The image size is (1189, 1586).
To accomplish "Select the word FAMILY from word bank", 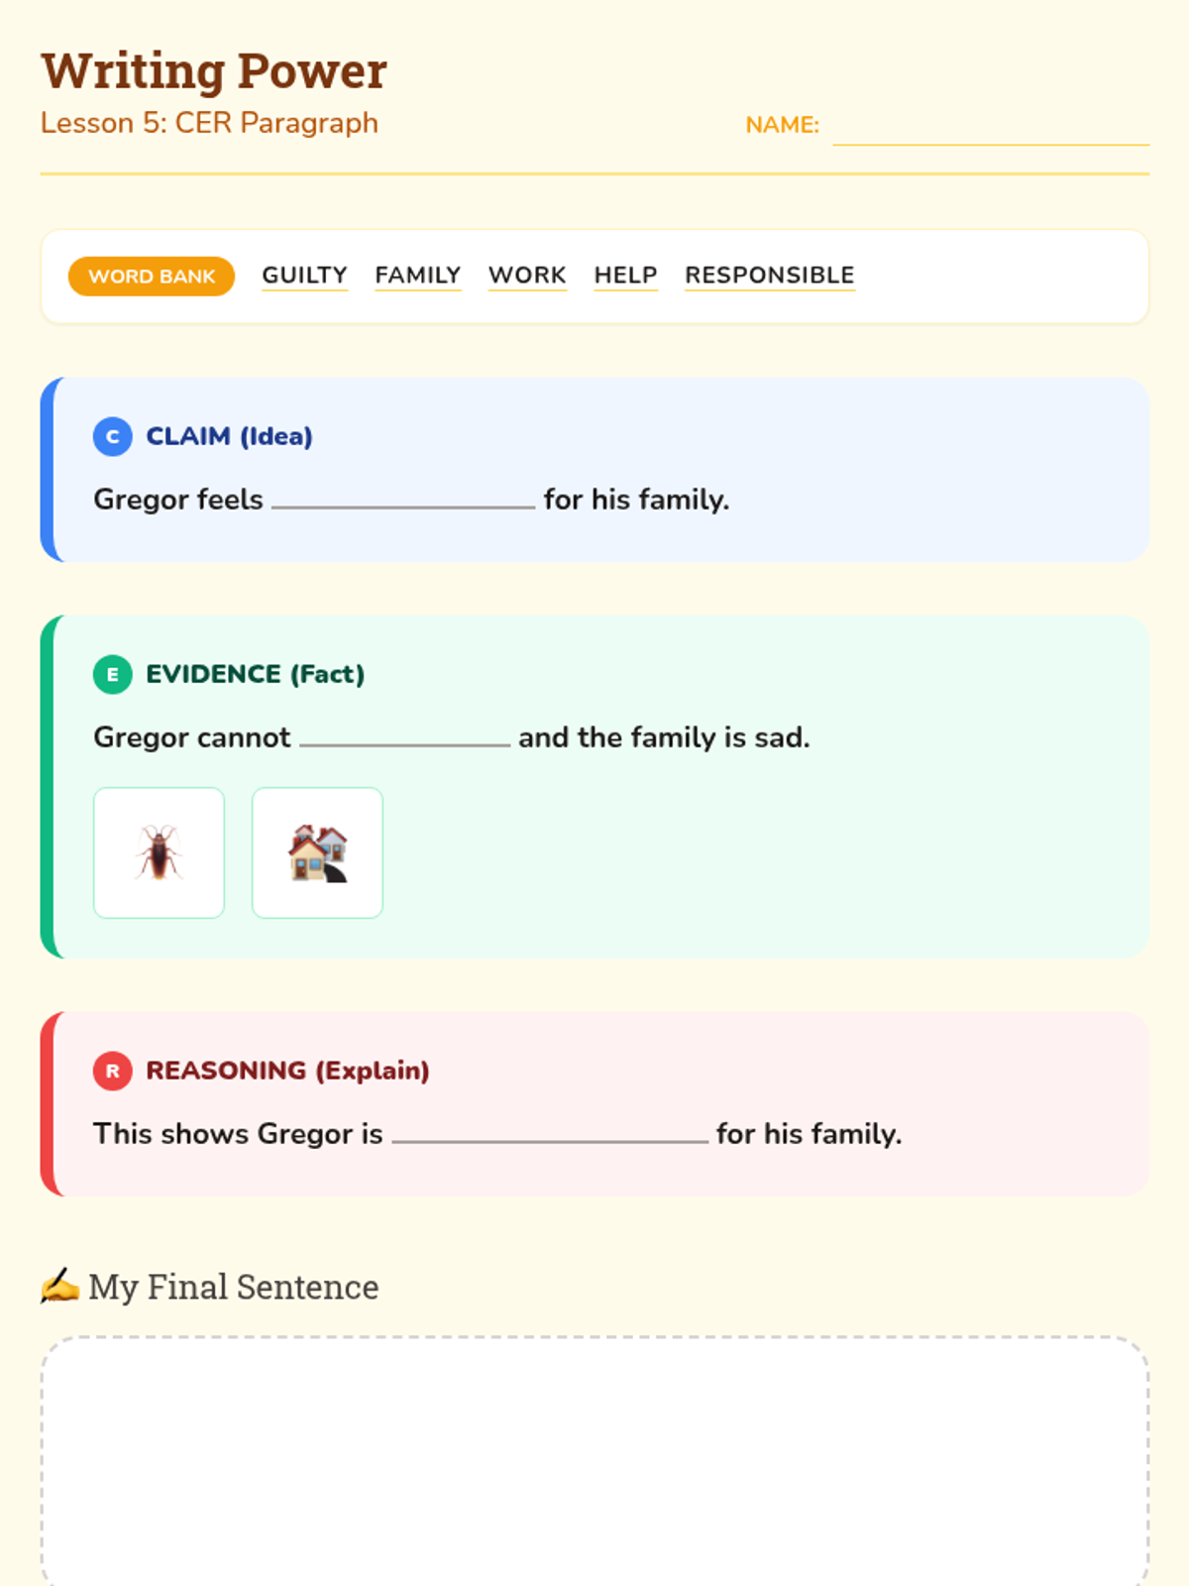I will 418,275.
